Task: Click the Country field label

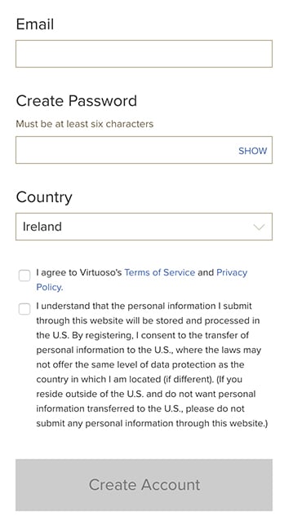Action: pyautogui.click(x=44, y=197)
